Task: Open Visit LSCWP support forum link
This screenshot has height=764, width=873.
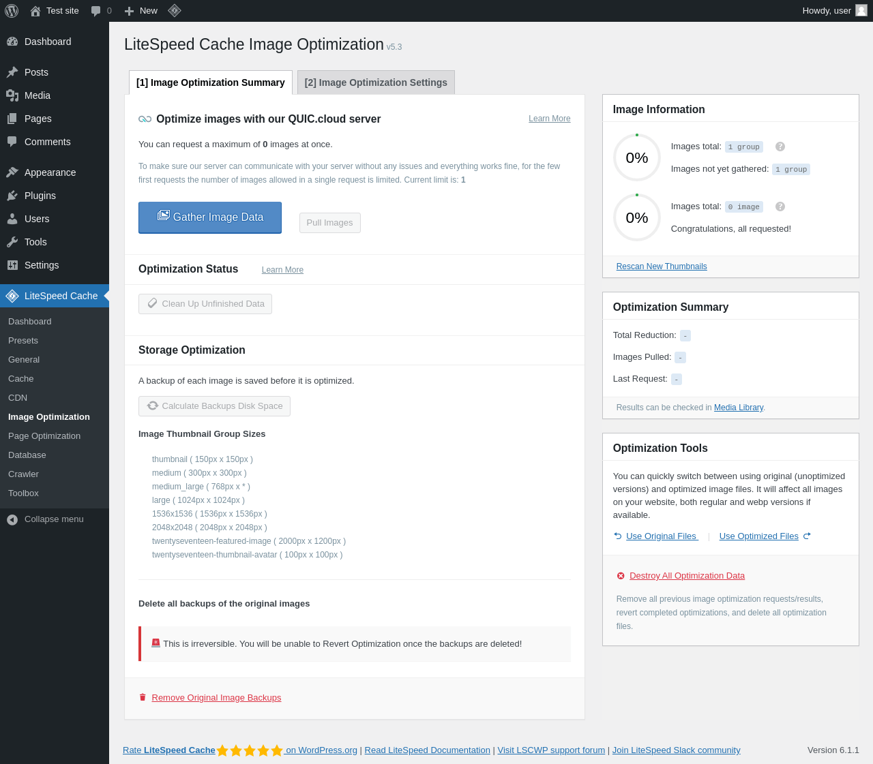Action: (x=551, y=750)
